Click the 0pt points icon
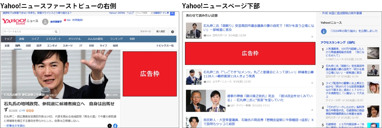This screenshot has width=382, height=128. click(x=65, y=20)
